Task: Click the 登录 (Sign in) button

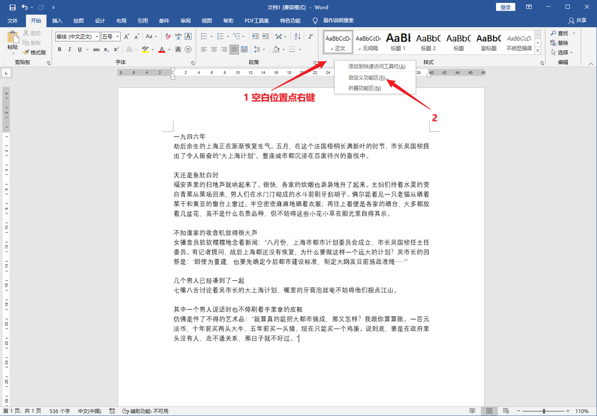Action: click(x=505, y=7)
